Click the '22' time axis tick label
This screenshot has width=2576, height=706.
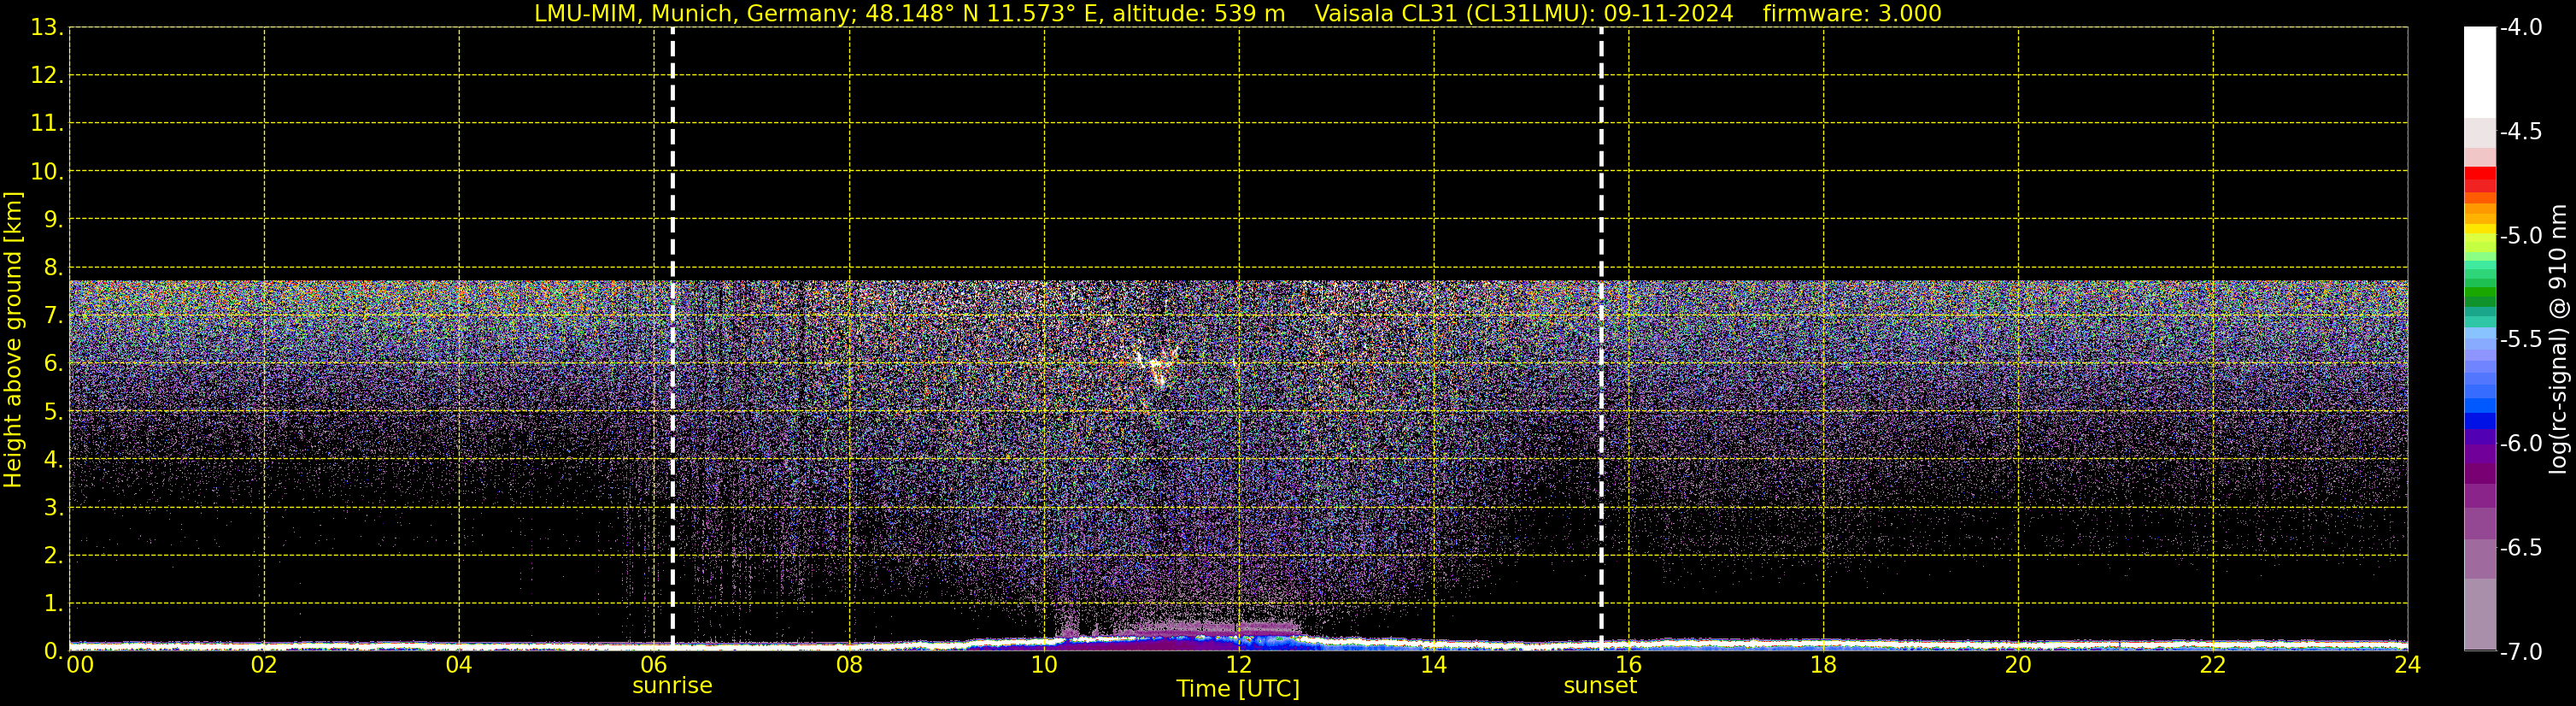(2213, 664)
